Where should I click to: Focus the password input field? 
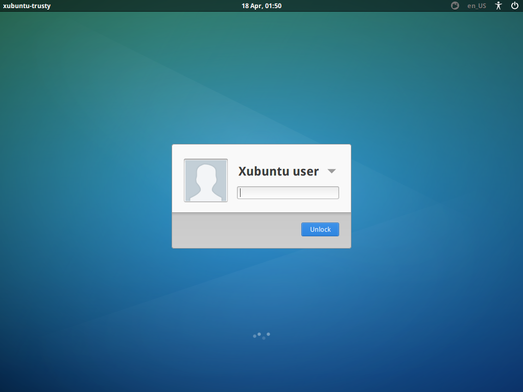288,193
